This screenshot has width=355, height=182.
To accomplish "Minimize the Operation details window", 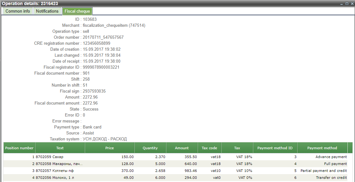I will [x=342, y=3].
